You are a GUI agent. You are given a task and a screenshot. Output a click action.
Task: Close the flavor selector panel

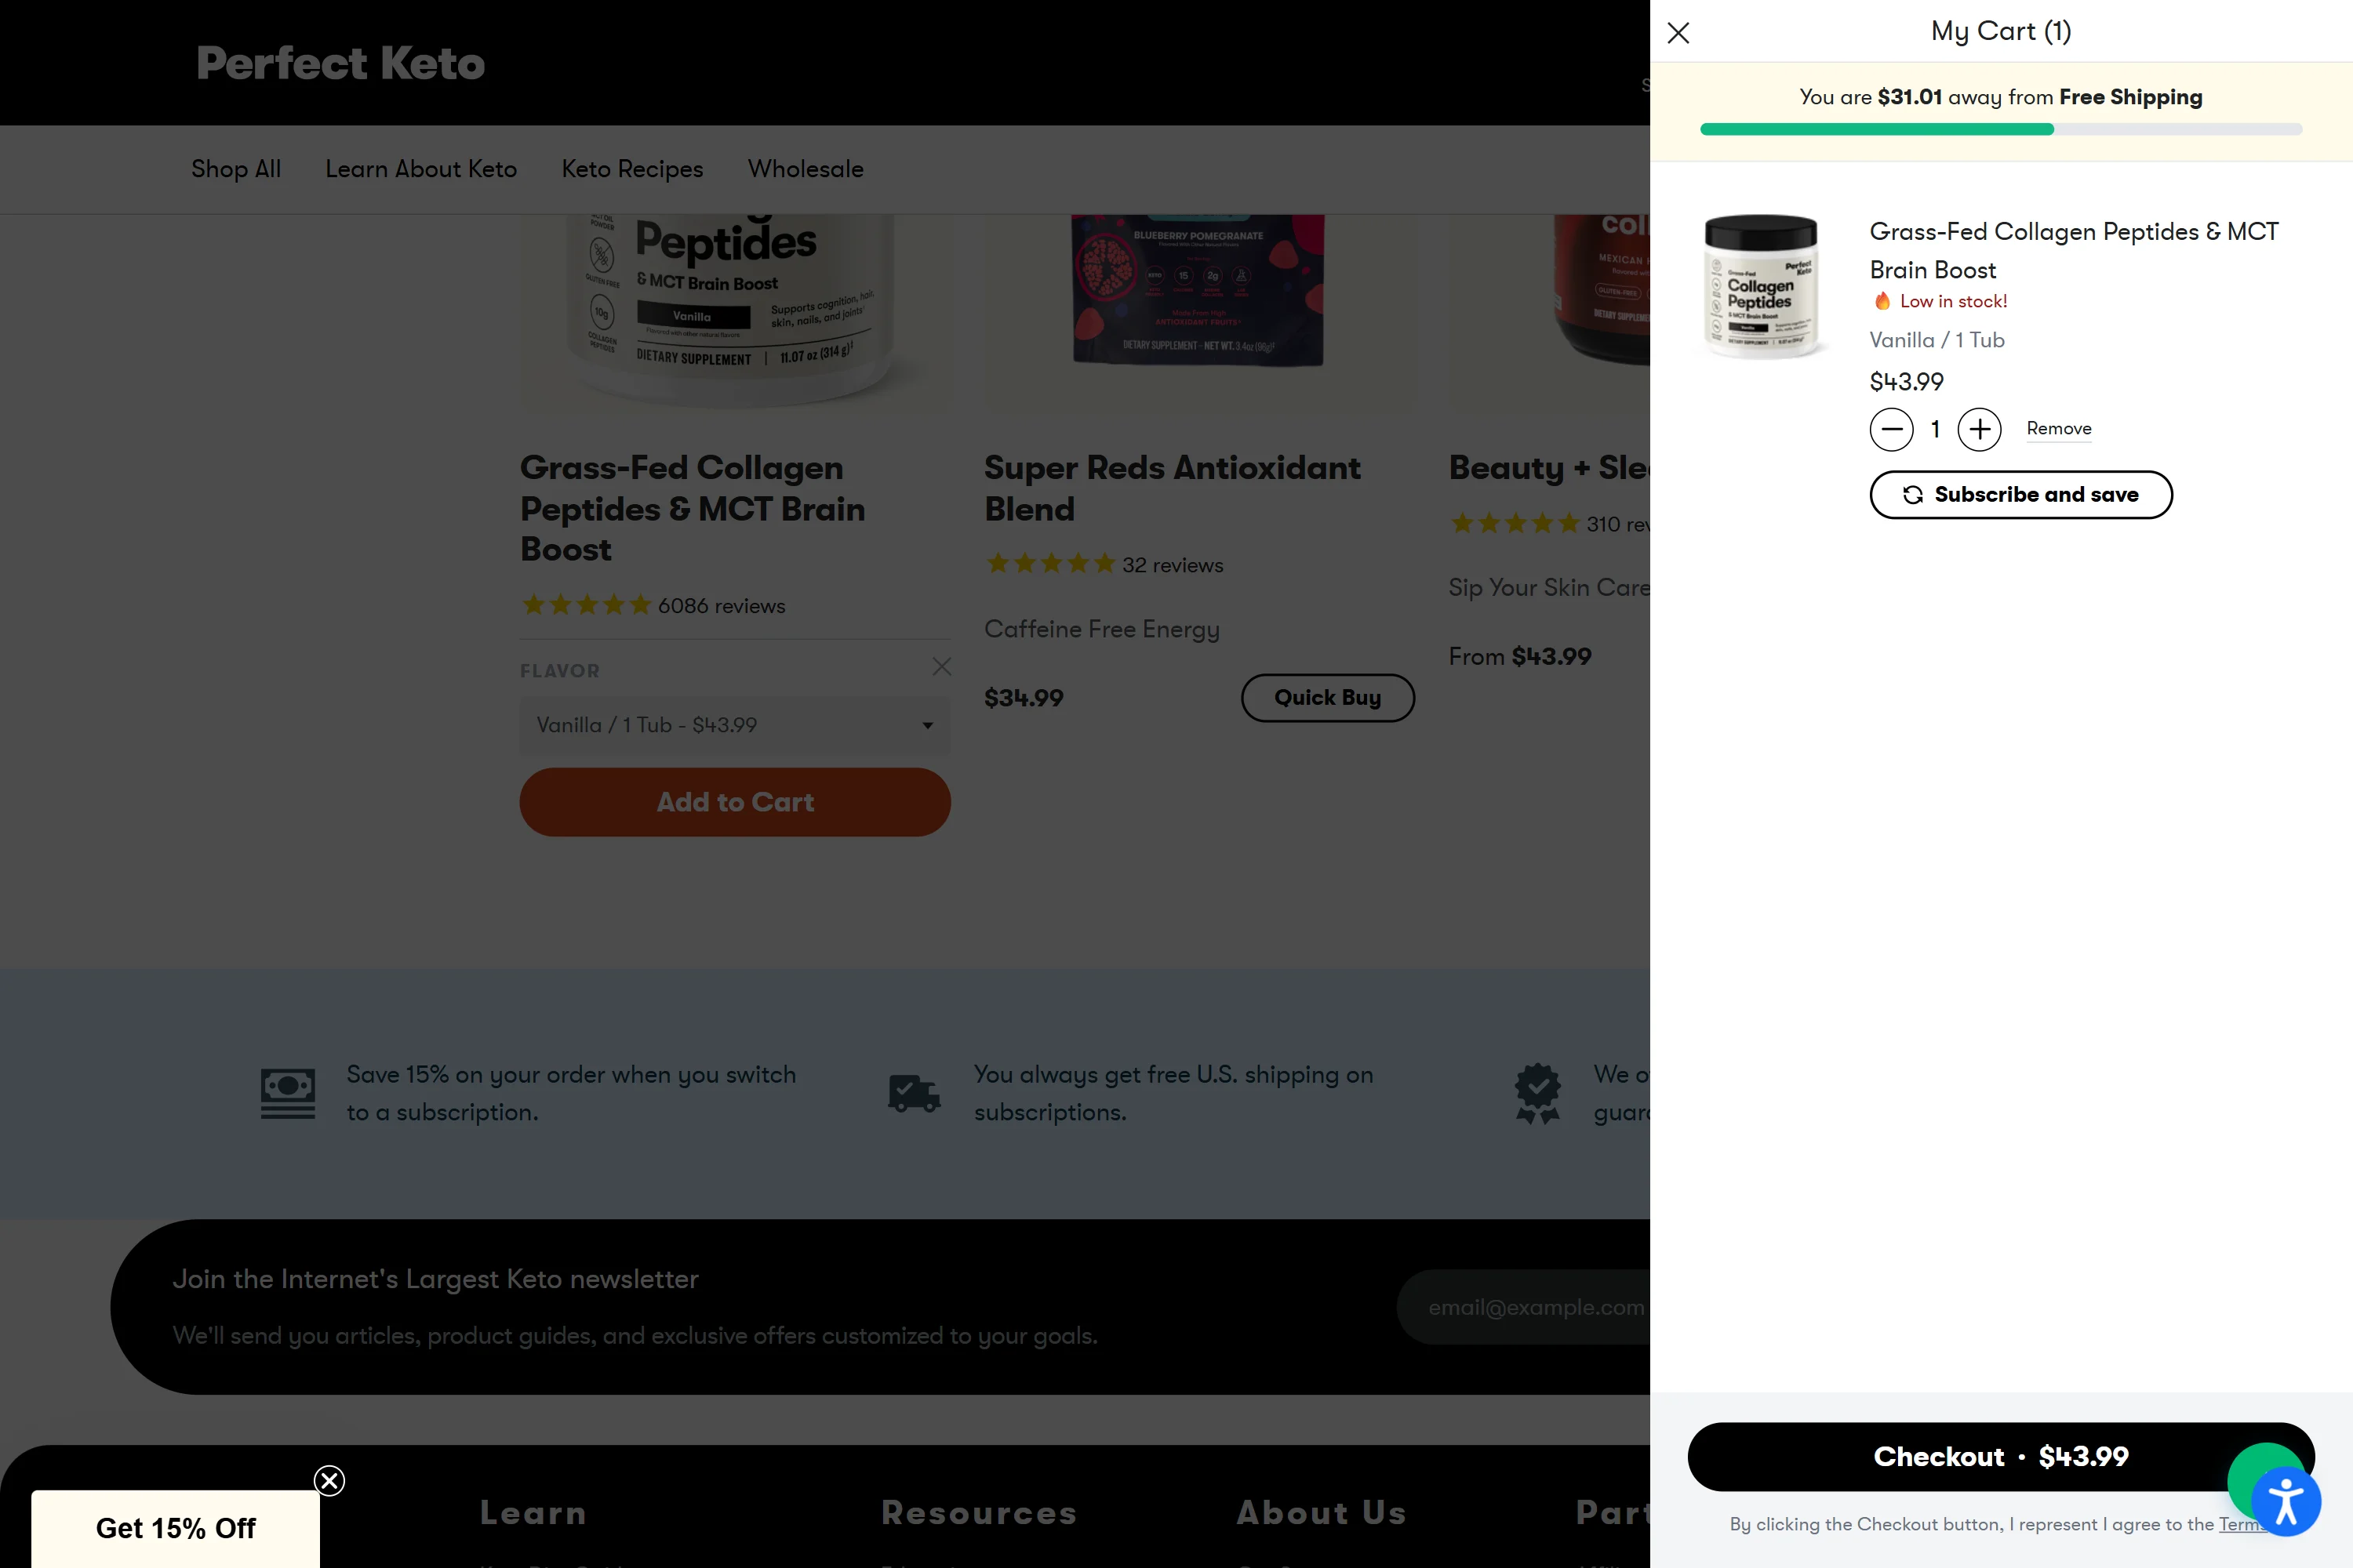click(941, 667)
